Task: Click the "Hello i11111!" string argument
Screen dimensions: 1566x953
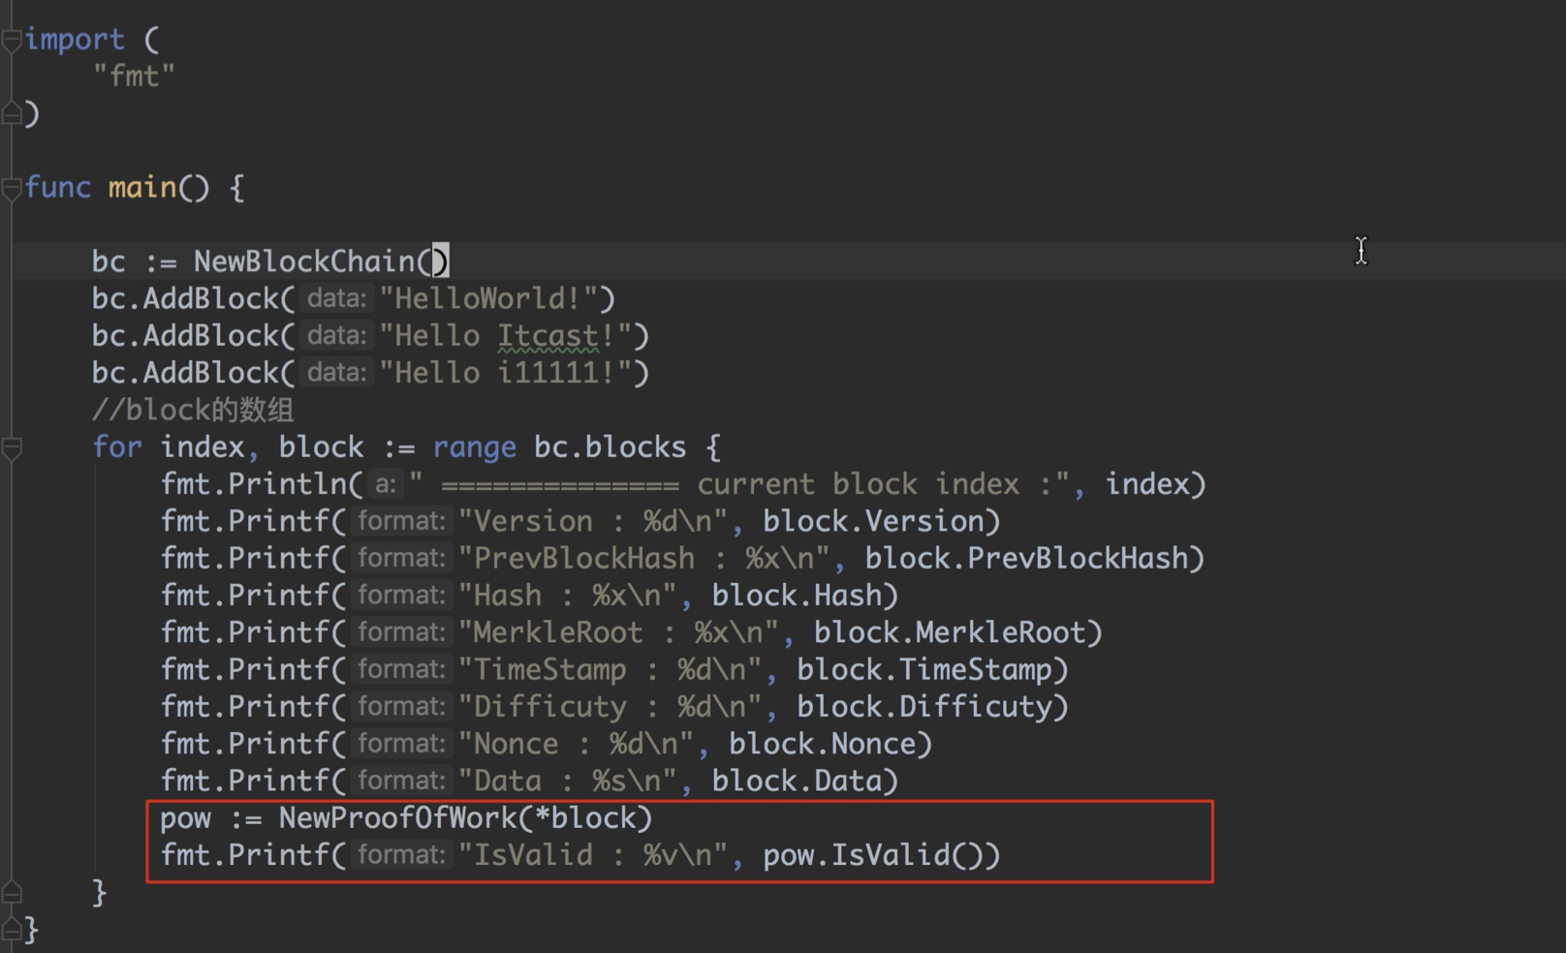Action: 506,373
